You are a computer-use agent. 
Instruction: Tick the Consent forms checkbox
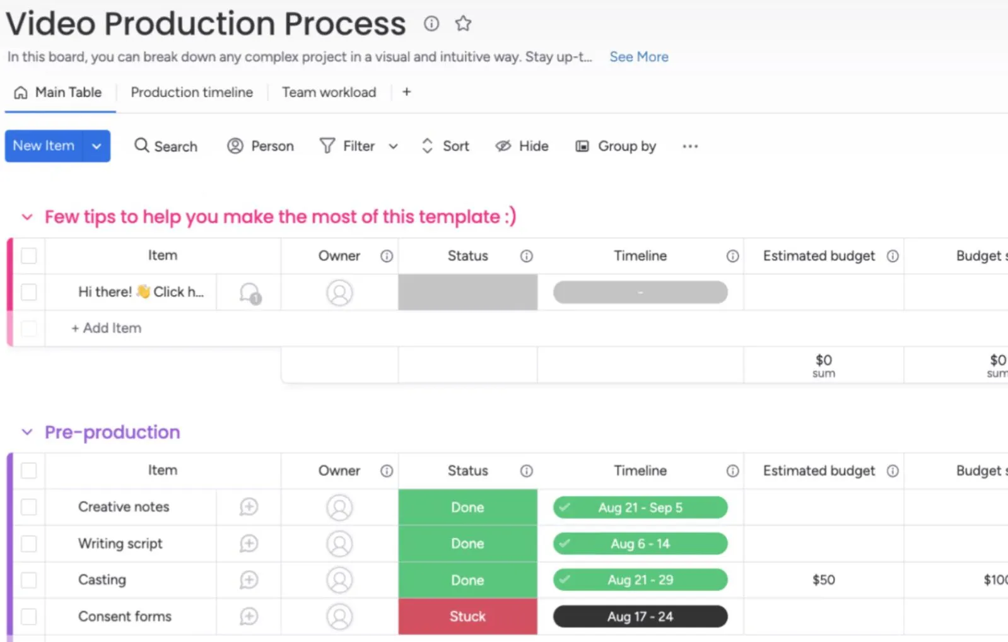click(29, 617)
